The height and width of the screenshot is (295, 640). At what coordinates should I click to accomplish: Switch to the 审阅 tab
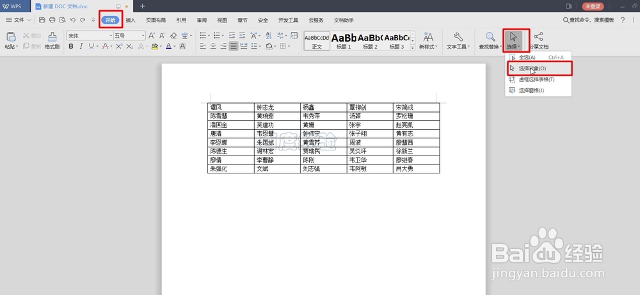[202, 20]
